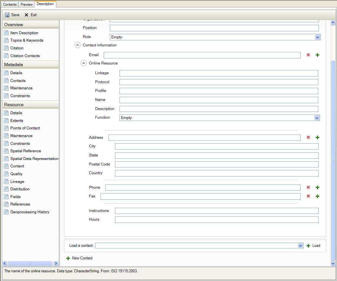
Task: Click the Save disk icon
Action: (x=7, y=15)
